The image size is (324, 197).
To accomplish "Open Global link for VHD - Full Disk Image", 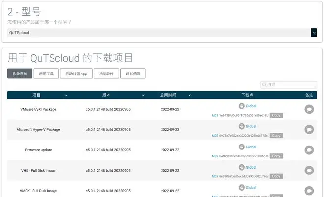I will click(251, 167).
